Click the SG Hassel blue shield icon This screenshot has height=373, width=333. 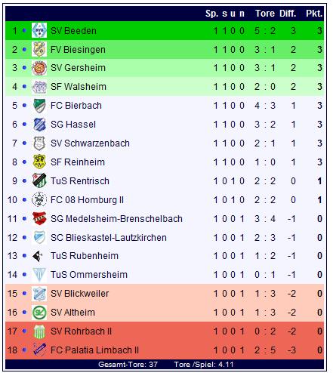(x=39, y=125)
